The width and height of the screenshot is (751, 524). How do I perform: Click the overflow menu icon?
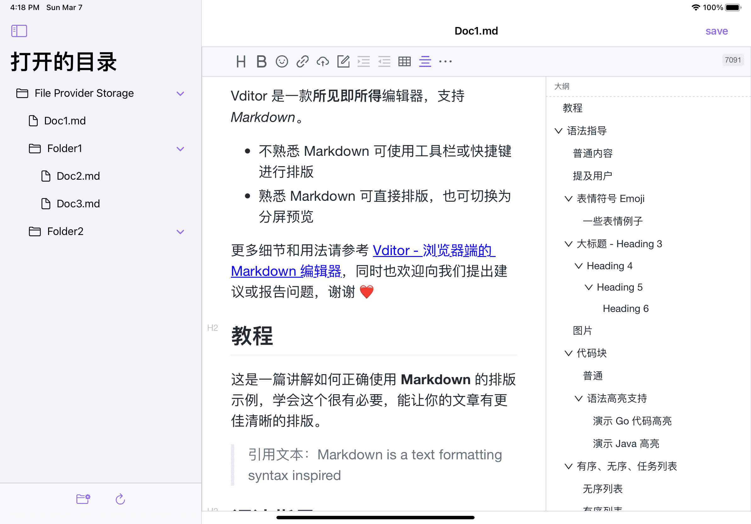pos(445,62)
